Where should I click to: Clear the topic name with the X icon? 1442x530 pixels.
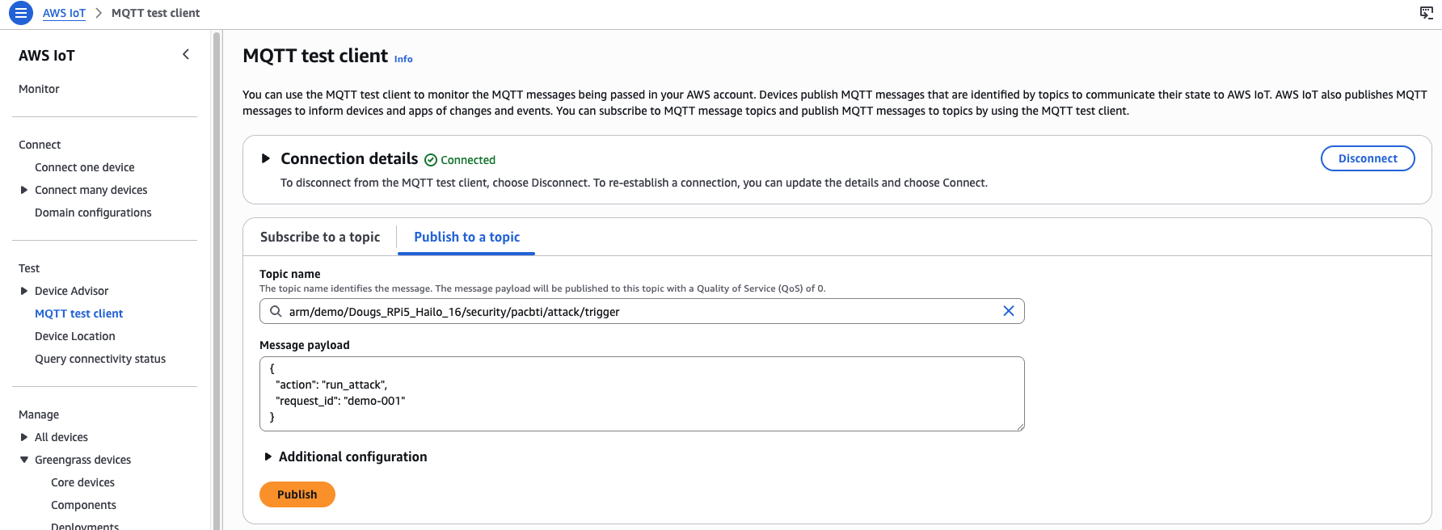1009,311
